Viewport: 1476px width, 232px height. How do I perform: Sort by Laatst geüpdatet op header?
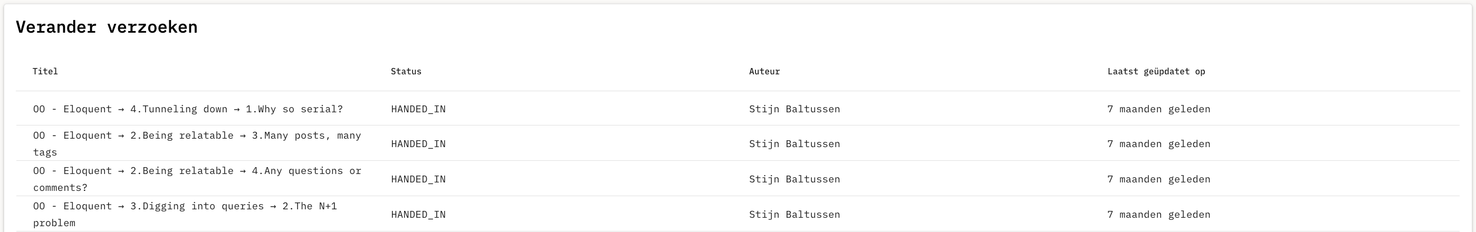click(1156, 72)
